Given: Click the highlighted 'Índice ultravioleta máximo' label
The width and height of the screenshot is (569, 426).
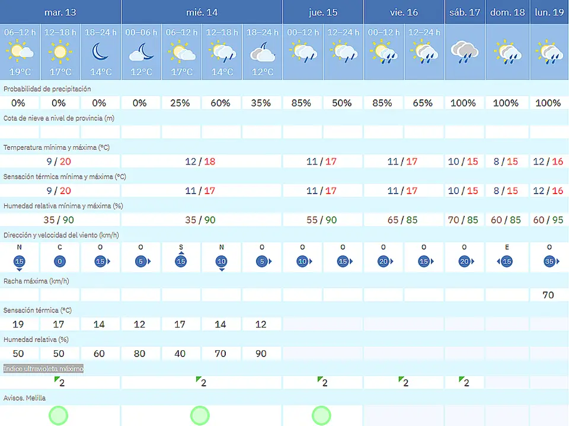Looking at the screenshot, I should (x=43, y=369).
